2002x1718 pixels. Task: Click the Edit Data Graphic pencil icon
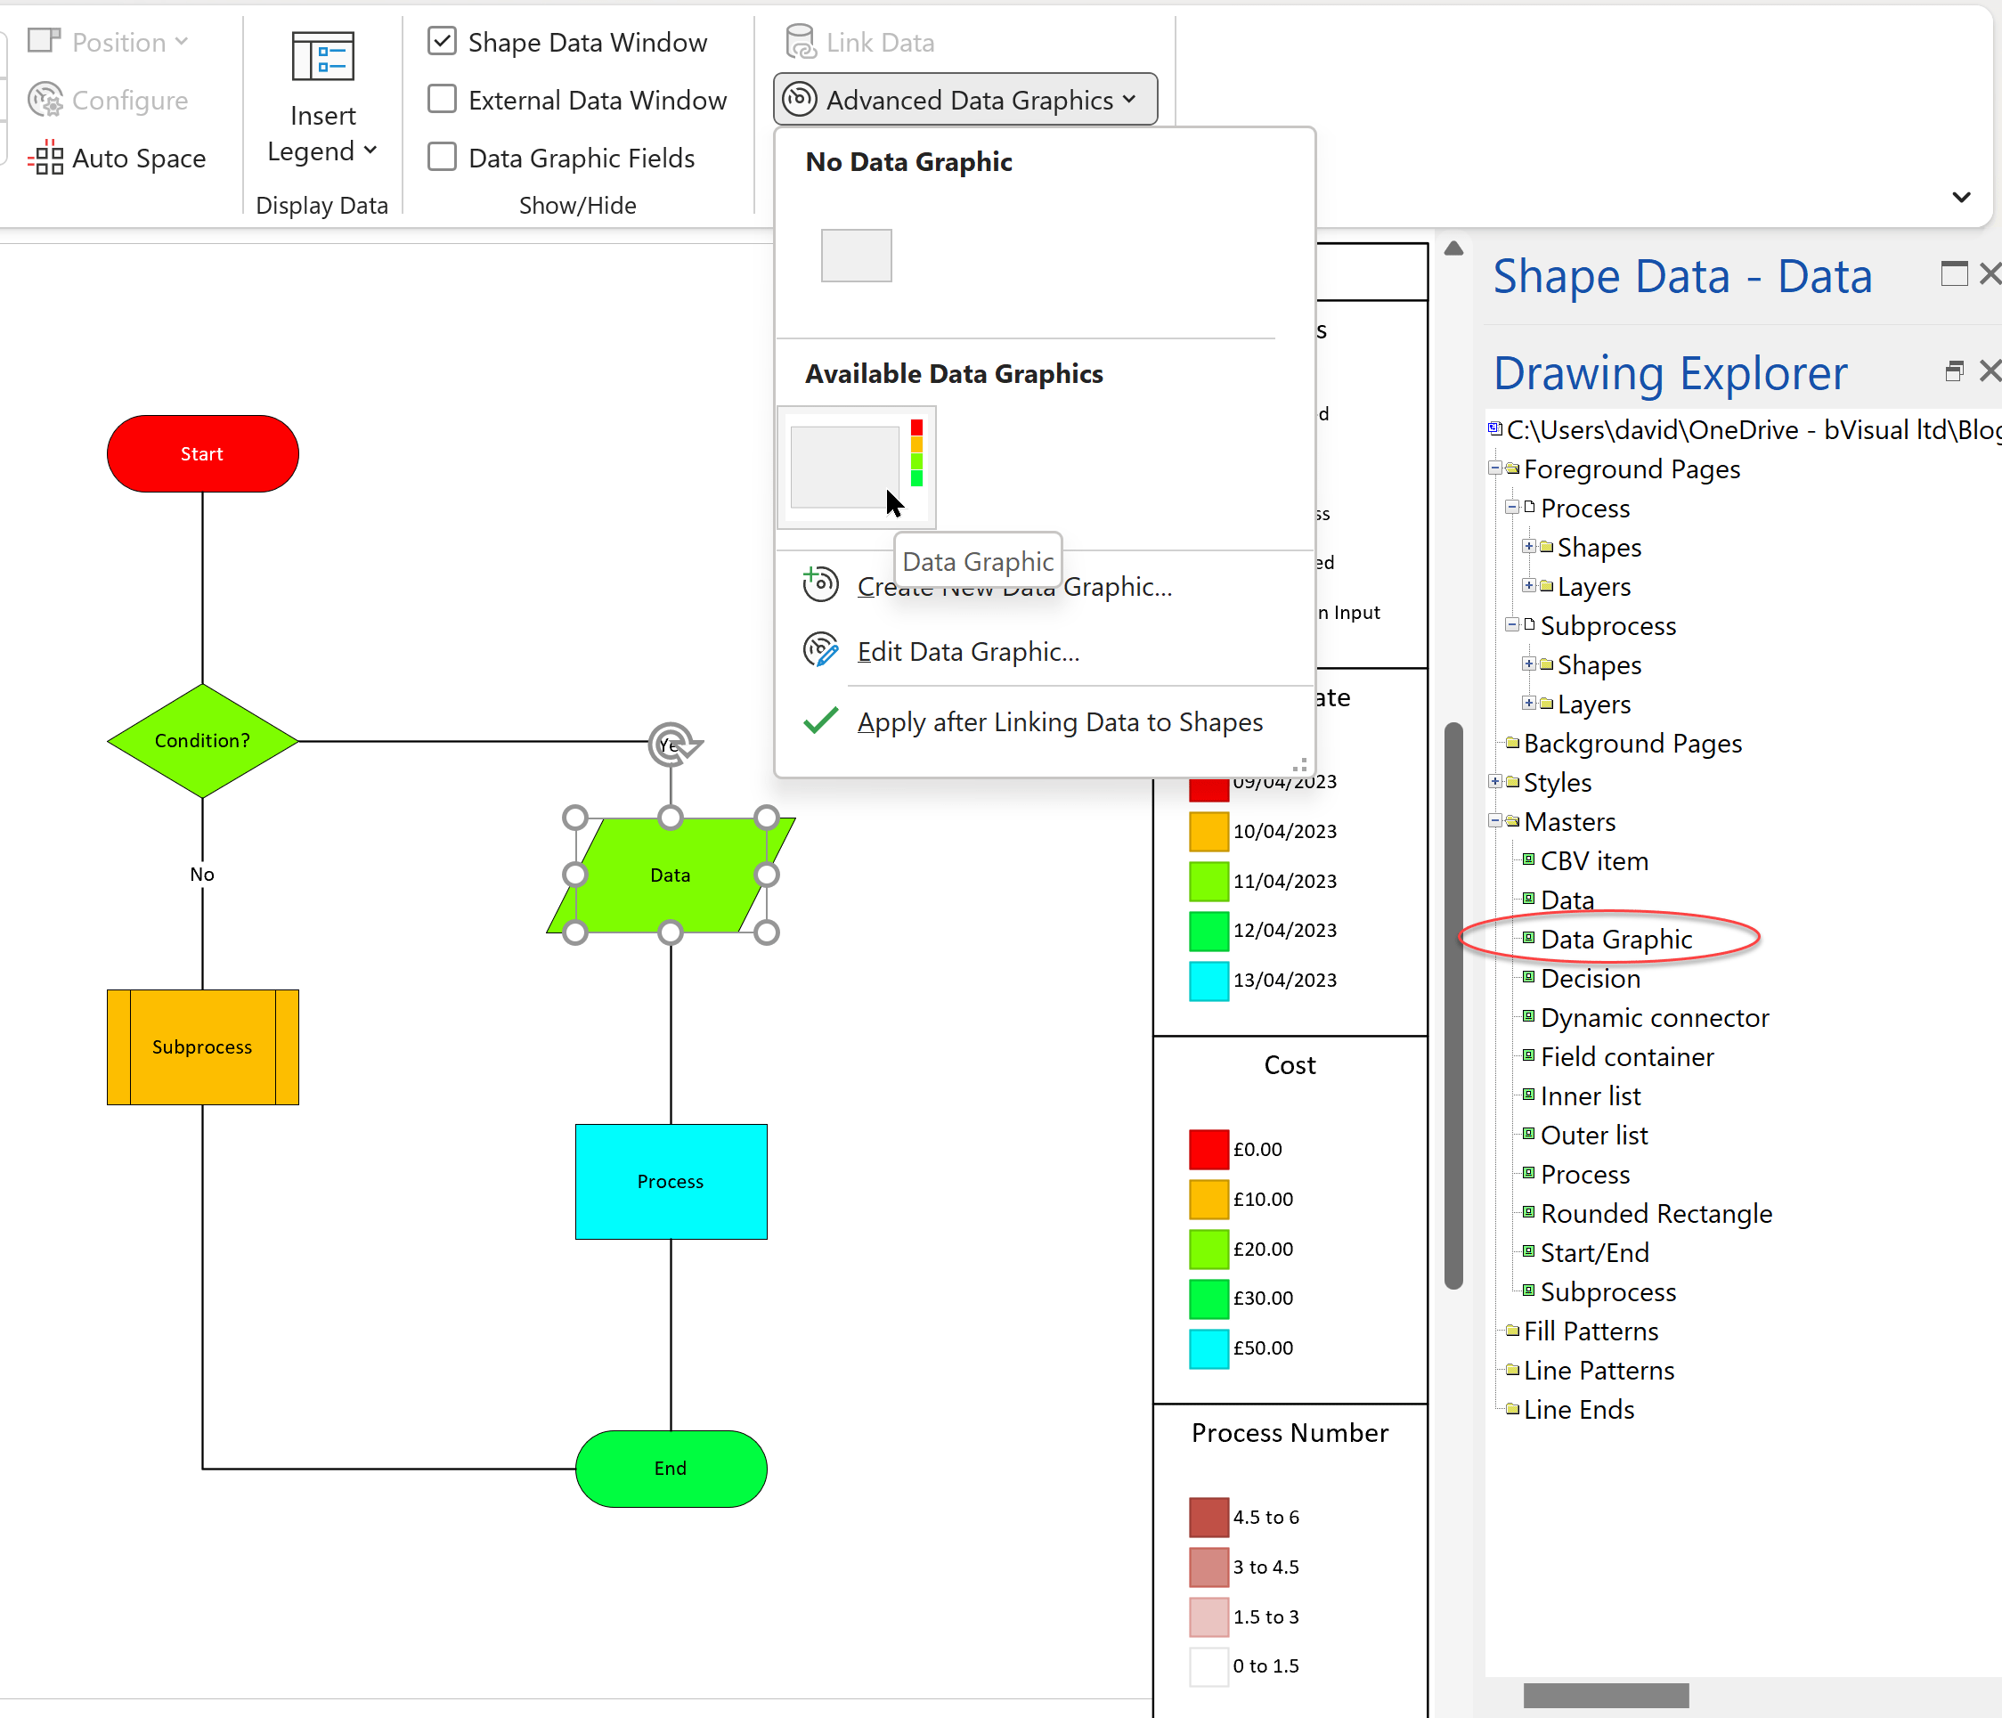point(820,650)
